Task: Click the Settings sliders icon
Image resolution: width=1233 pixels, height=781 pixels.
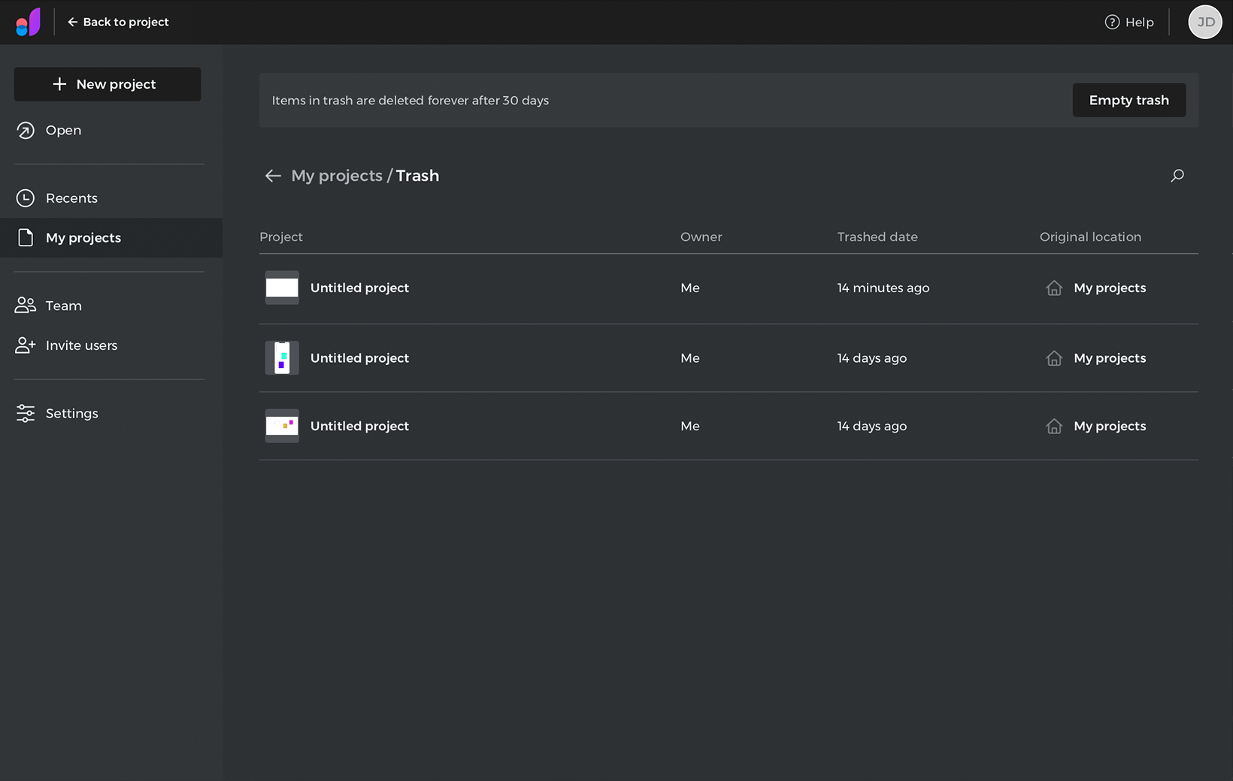Action: 26,413
